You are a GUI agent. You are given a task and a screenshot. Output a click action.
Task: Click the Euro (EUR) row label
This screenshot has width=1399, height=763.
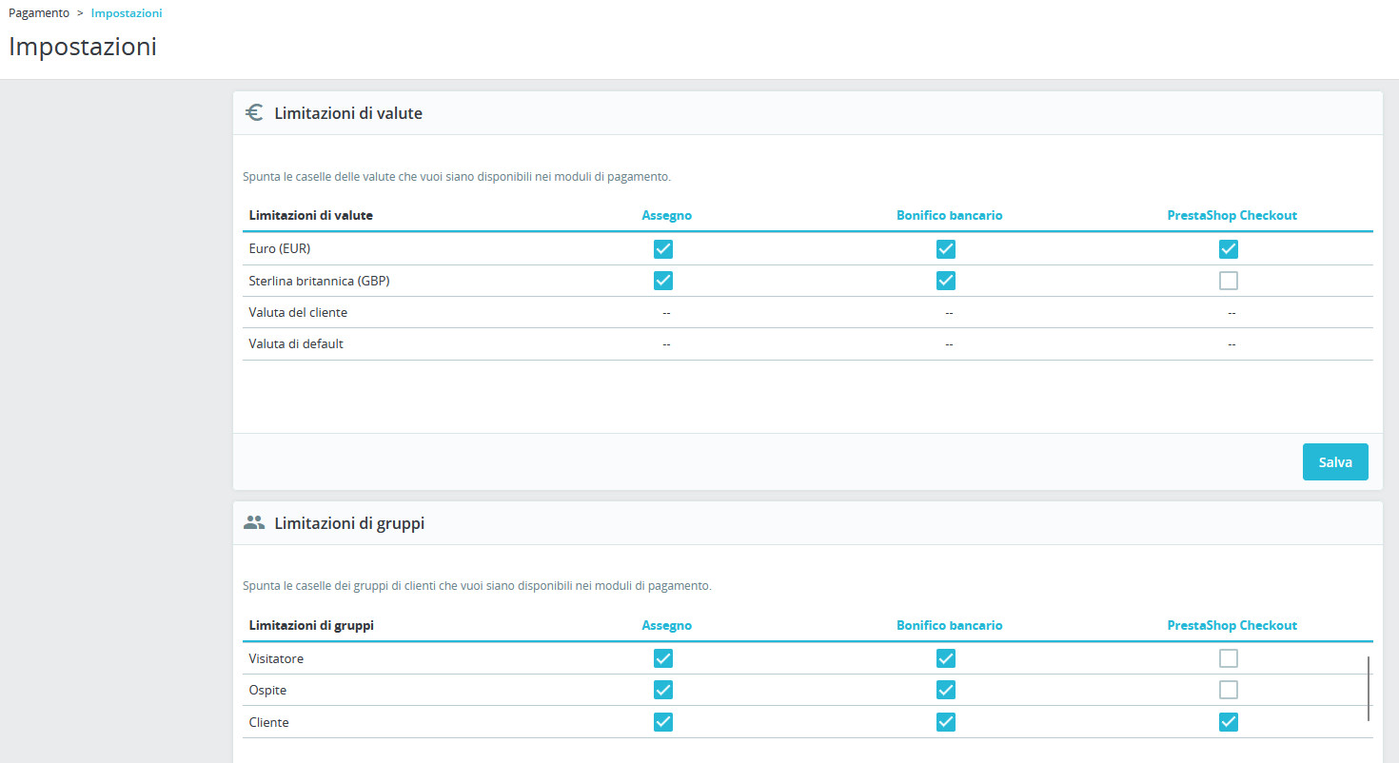click(280, 248)
